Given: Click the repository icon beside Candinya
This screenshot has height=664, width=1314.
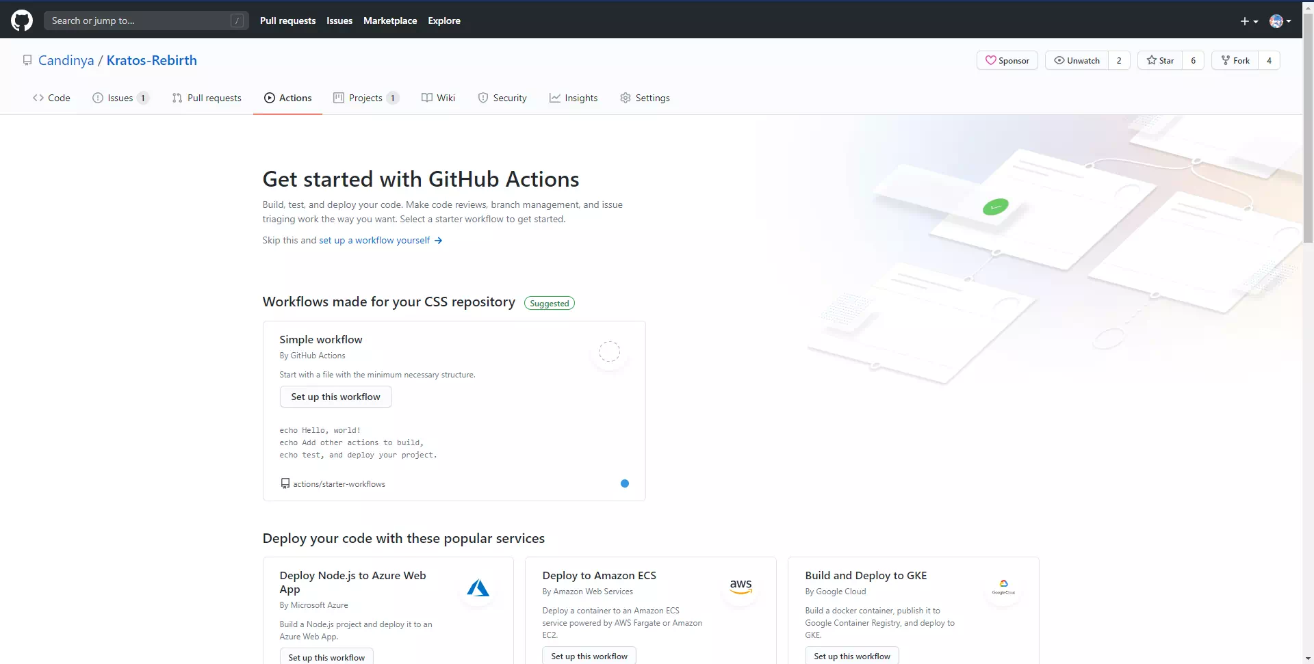Looking at the screenshot, I should click(27, 60).
